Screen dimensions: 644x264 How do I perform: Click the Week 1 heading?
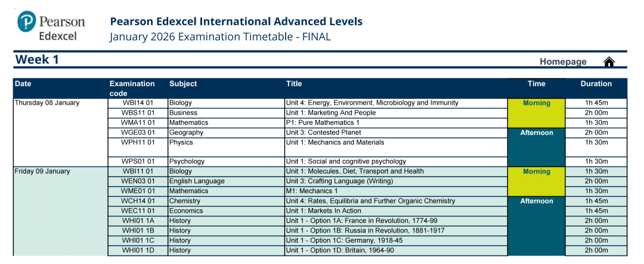pyautogui.click(x=37, y=59)
